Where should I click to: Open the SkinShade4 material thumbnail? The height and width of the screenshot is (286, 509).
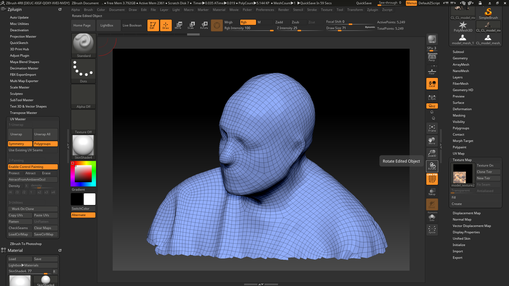[x=83, y=147]
